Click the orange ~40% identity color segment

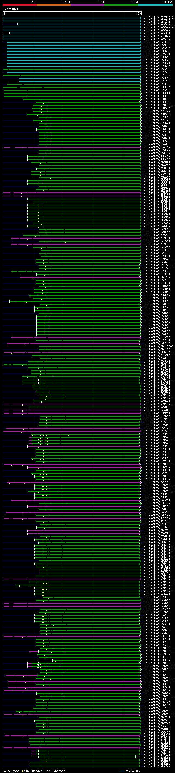pyautogui.click(x=54, y=5)
